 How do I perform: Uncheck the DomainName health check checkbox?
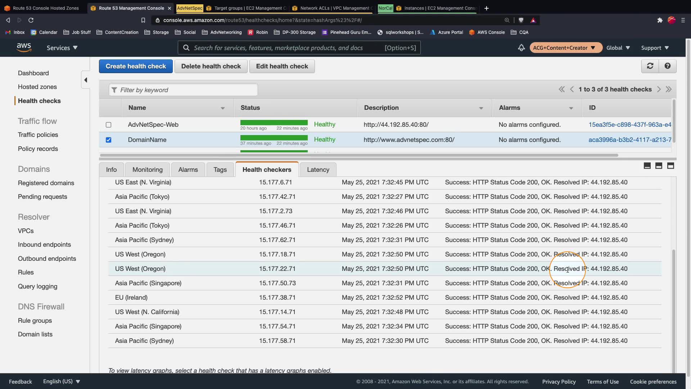click(108, 140)
